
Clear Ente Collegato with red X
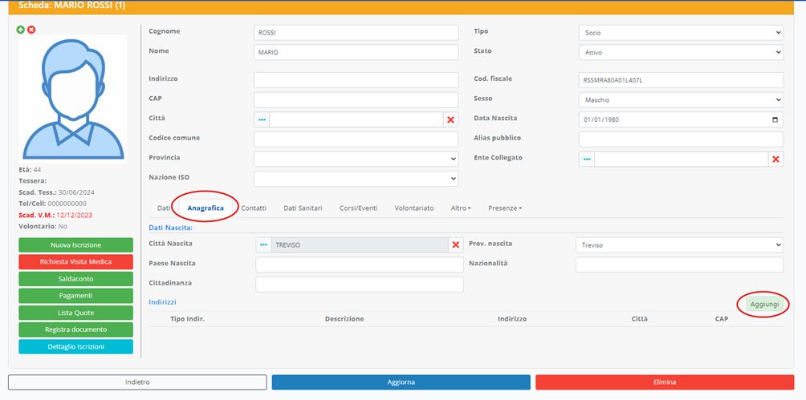point(775,159)
